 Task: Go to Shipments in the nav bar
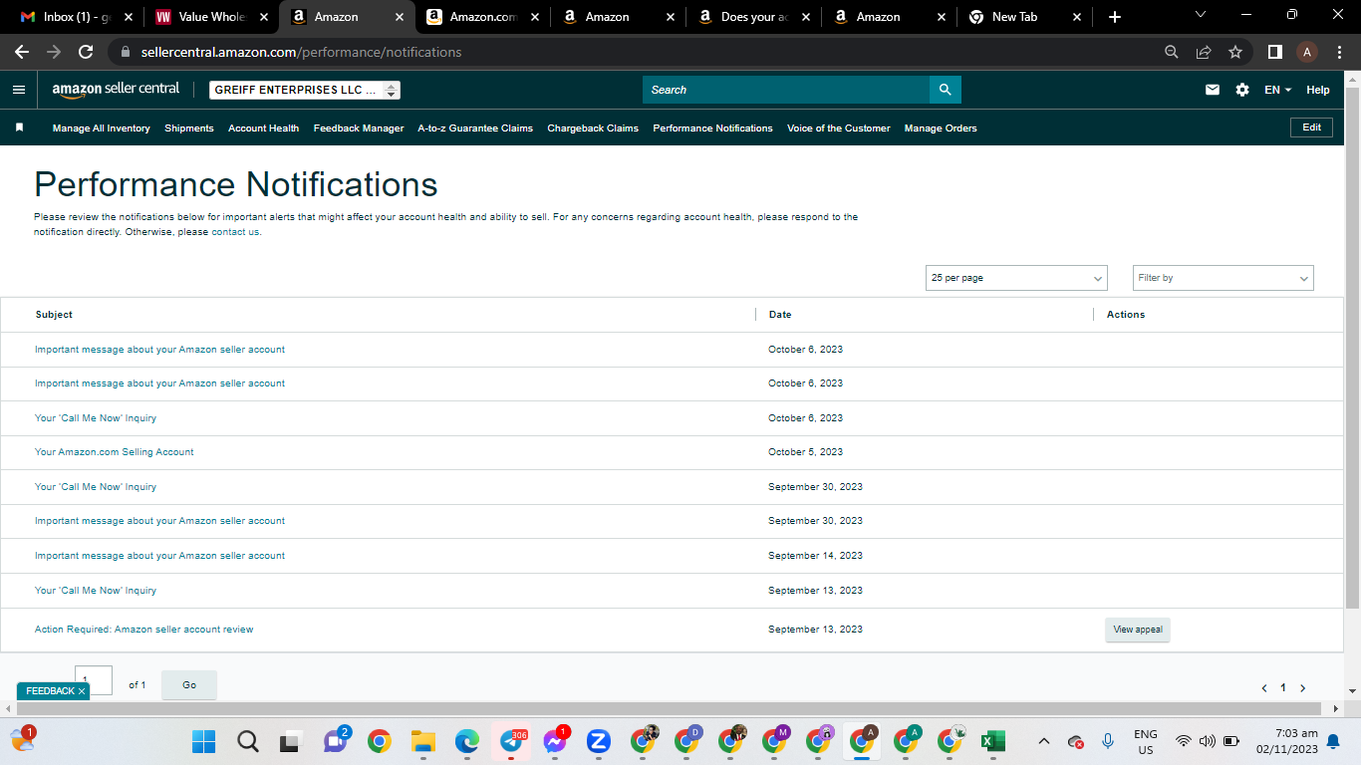189,127
